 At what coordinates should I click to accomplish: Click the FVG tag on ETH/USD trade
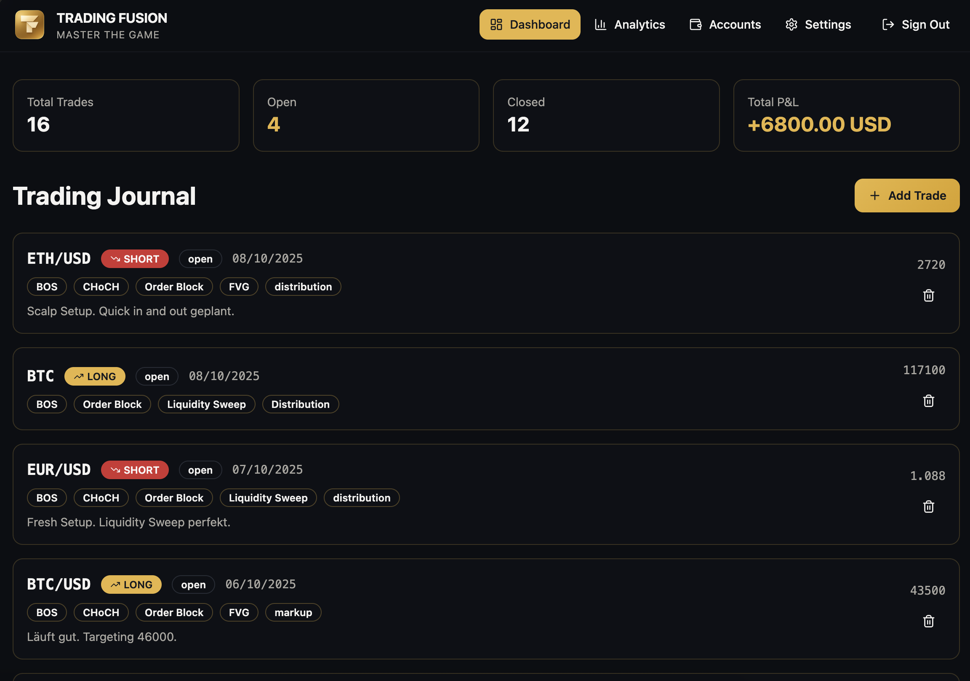pyautogui.click(x=239, y=287)
